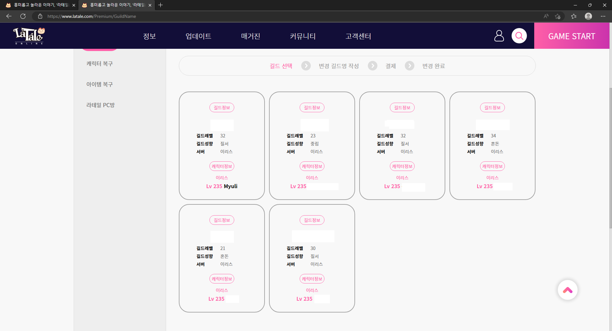612x331 pixels.
Task: Click the arrow after 길드 선택 step
Action: pos(306,66)
